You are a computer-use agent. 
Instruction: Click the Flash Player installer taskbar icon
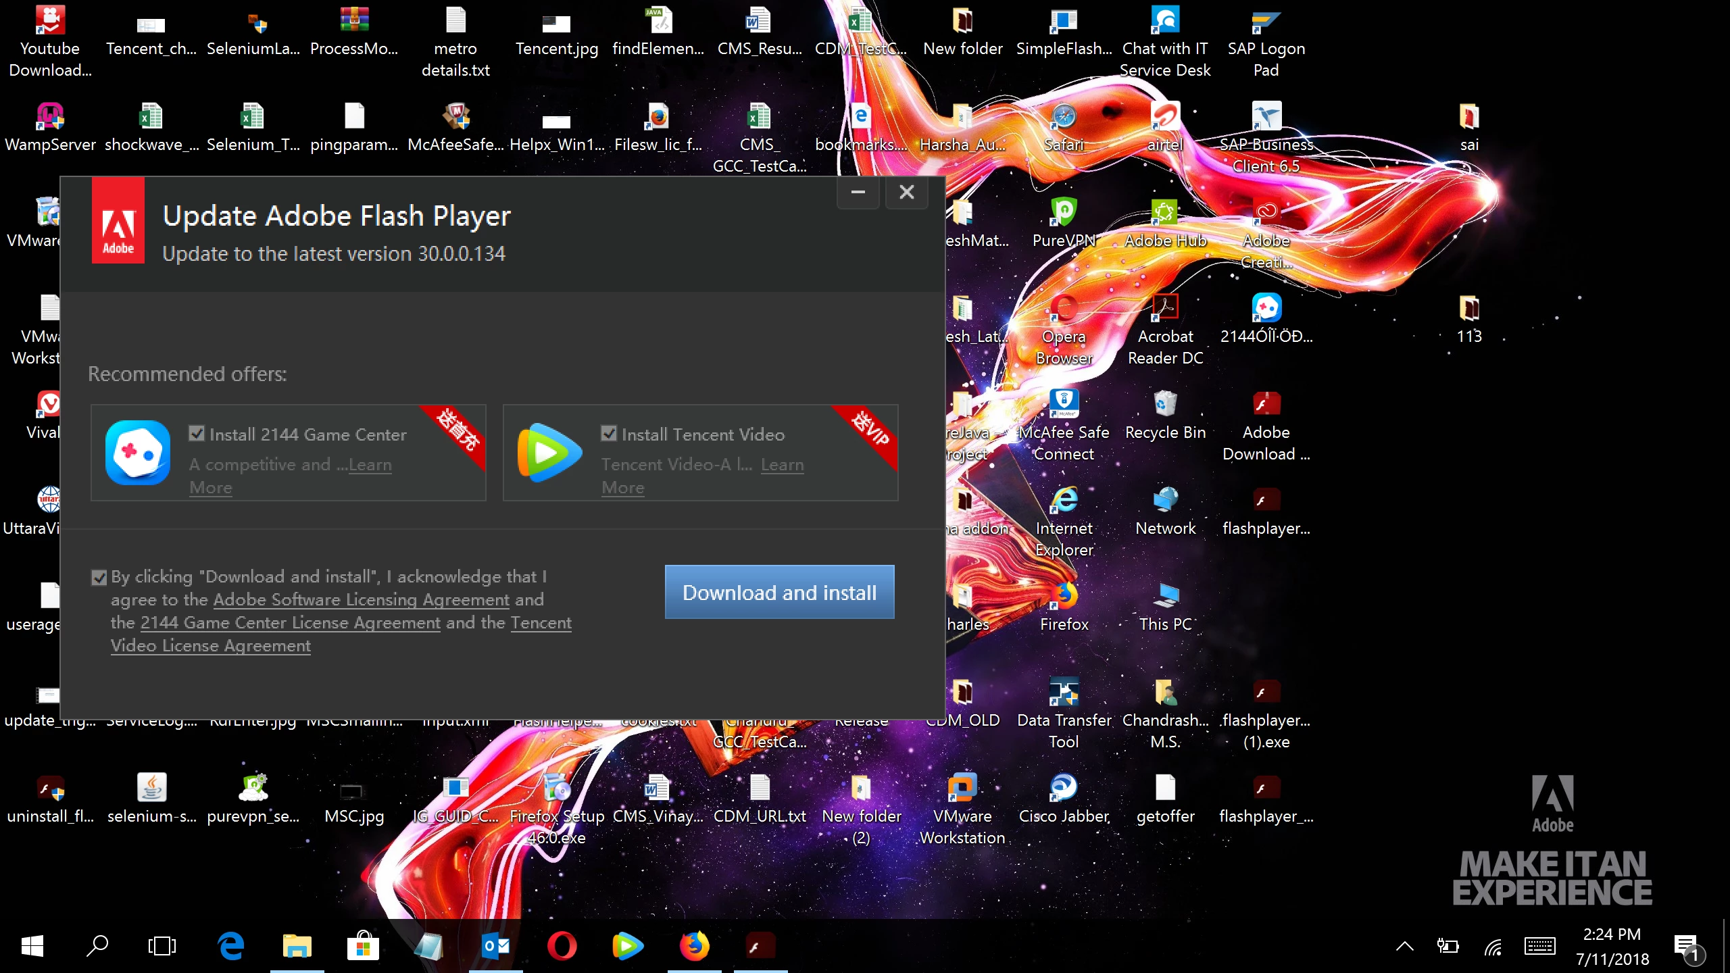760,946
